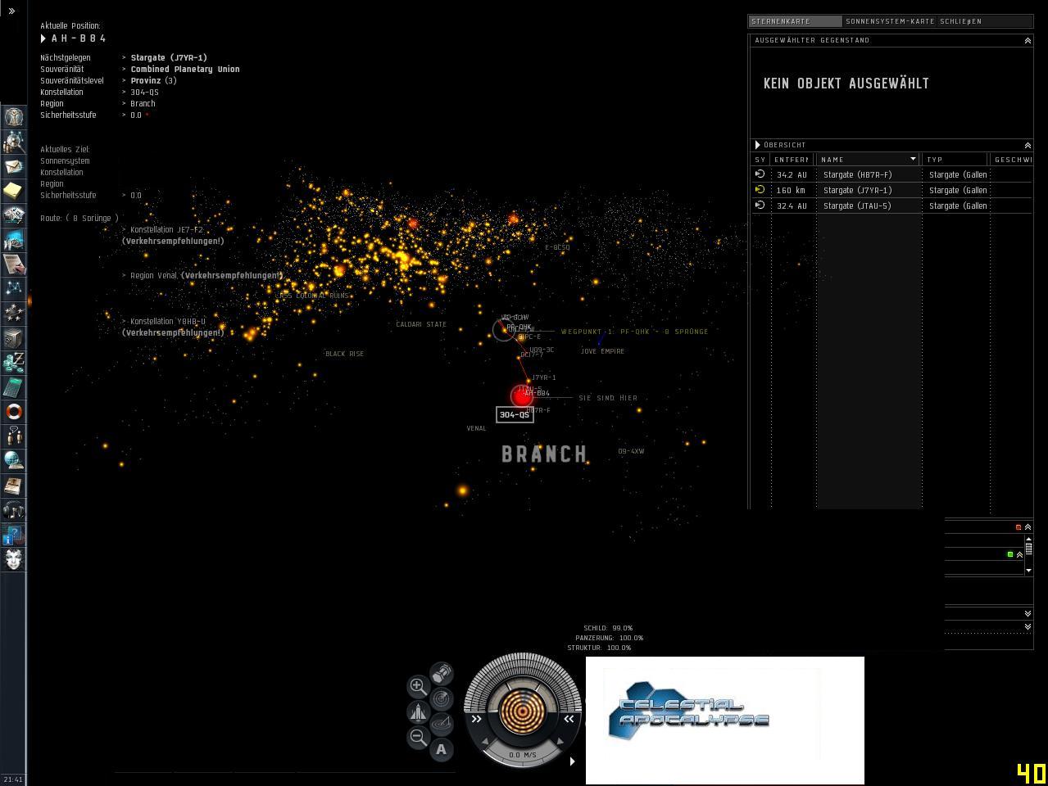Click the red AH-B84 star on map
1048x786 pixels.
point(521,396)
